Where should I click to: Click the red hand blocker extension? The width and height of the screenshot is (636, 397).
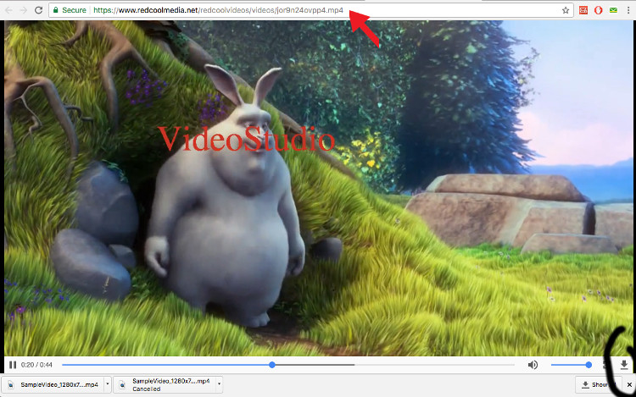[x=598, y=10]
